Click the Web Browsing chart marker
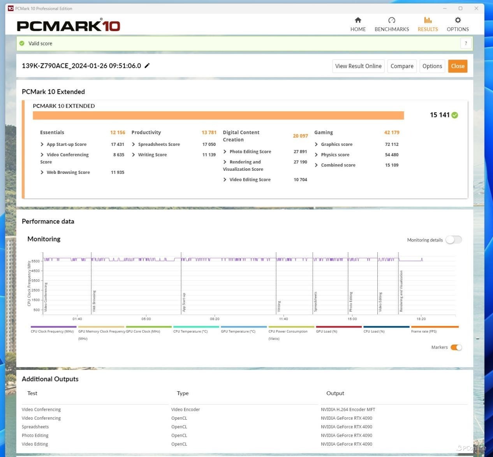The width and height of the screenshot is (493, 457). pos(94,301)
